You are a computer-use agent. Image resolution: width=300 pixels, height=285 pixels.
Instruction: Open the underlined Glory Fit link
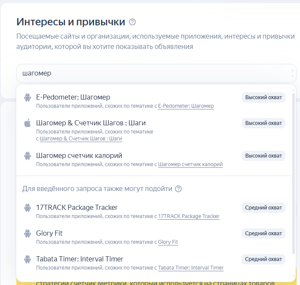click(x=168, y=242)
